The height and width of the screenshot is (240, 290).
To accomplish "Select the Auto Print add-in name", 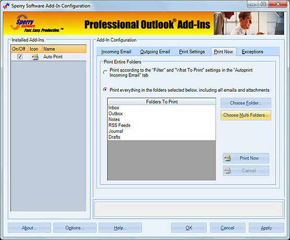I will pos(53,57).
